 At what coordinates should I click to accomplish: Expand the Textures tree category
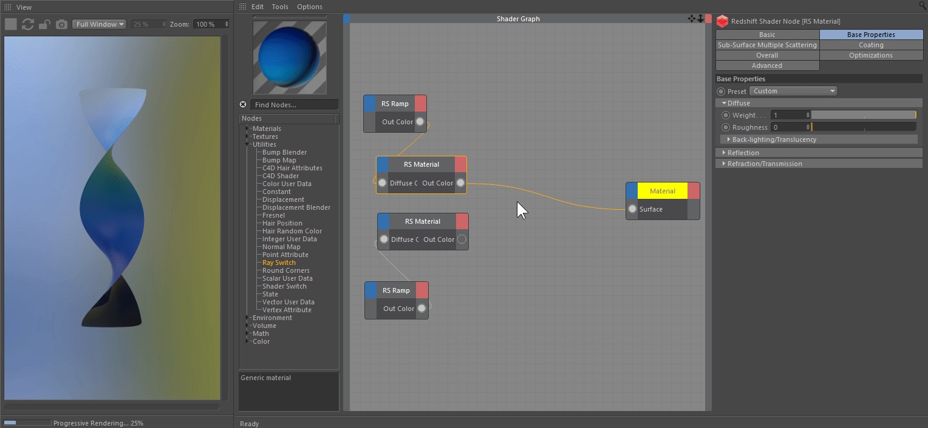point(248,136)
